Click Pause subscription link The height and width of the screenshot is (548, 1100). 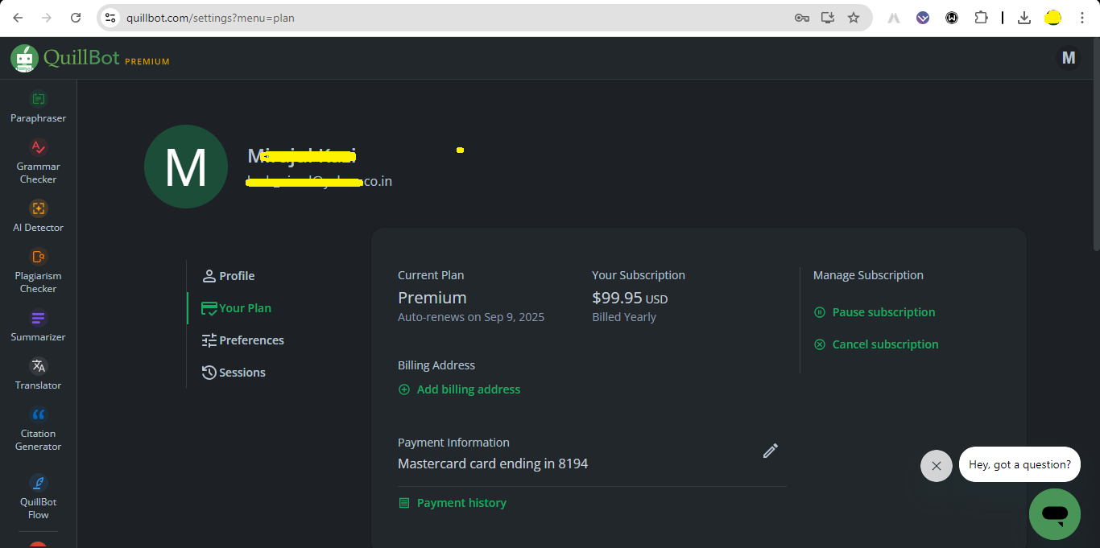pyautogui.click(x=875, y=312)
